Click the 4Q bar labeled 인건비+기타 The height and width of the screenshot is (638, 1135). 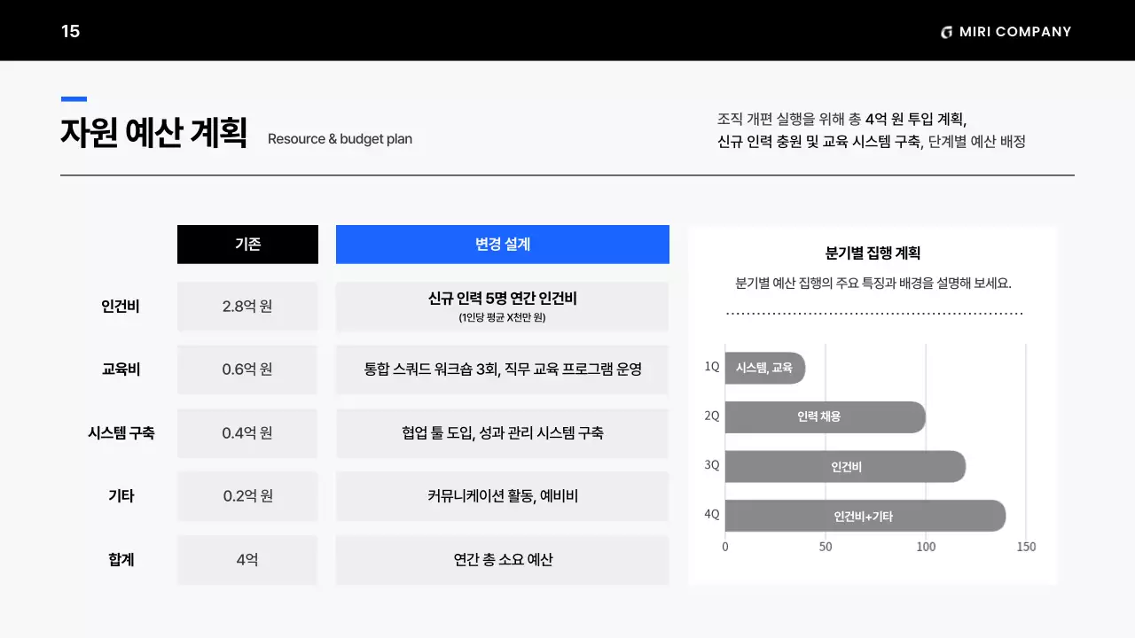point(865,515)
